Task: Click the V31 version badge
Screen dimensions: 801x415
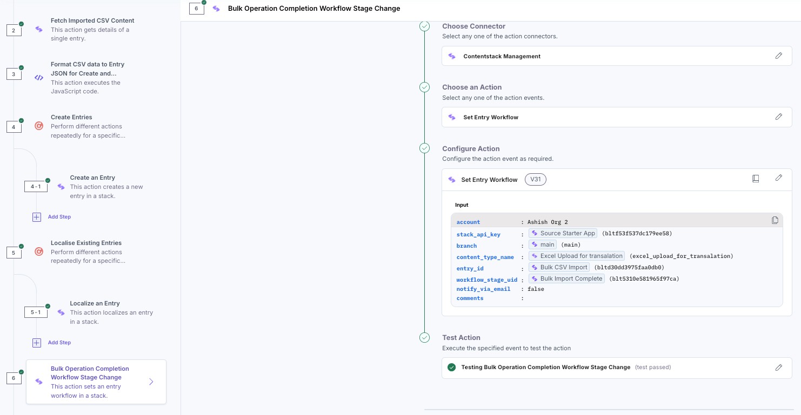Action: point(535,180)
